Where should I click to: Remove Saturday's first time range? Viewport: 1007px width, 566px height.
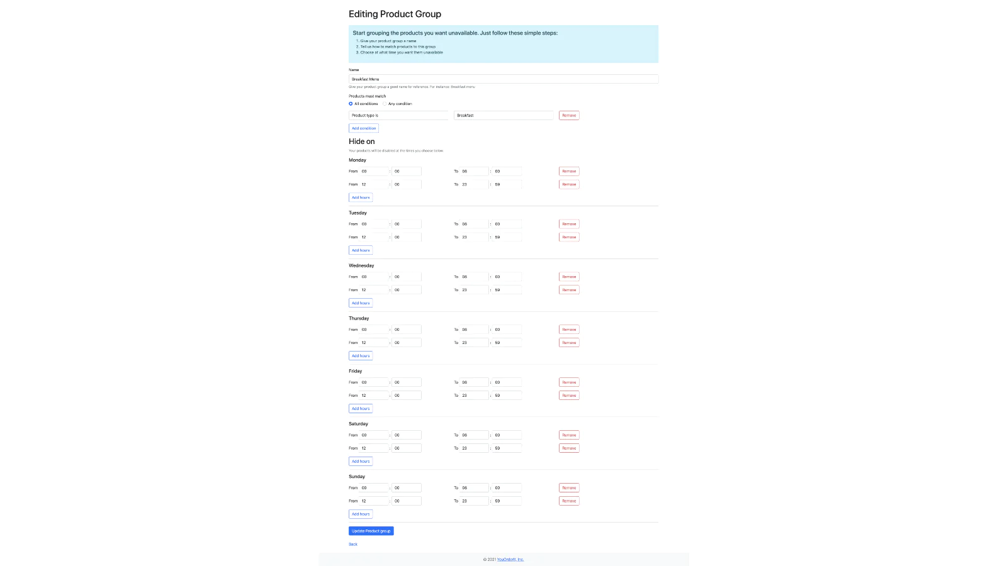(x=569, y=435)
